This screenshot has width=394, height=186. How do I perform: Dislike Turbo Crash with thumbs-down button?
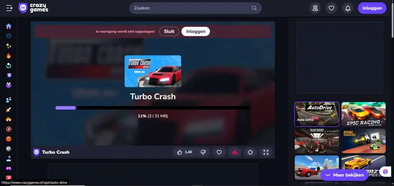[x=203, y=152]
